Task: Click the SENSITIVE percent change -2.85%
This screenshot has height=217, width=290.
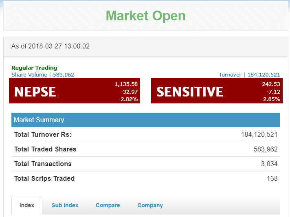Action: [270, 99]
